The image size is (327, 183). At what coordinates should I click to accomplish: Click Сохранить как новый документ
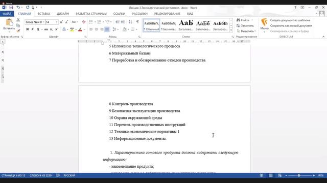click(x=291, y=26)
